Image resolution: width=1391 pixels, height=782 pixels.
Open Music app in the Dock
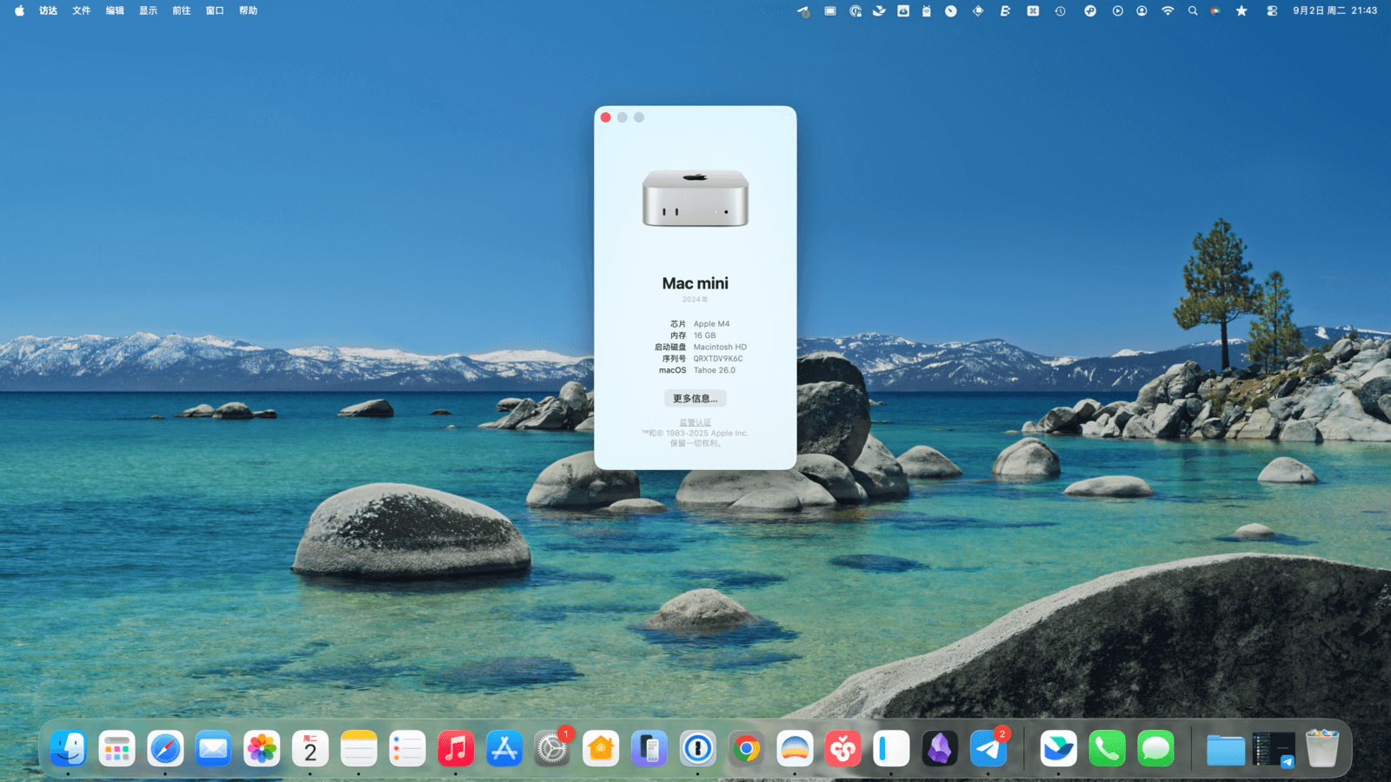pyautogui.click(x=456, y=748)
